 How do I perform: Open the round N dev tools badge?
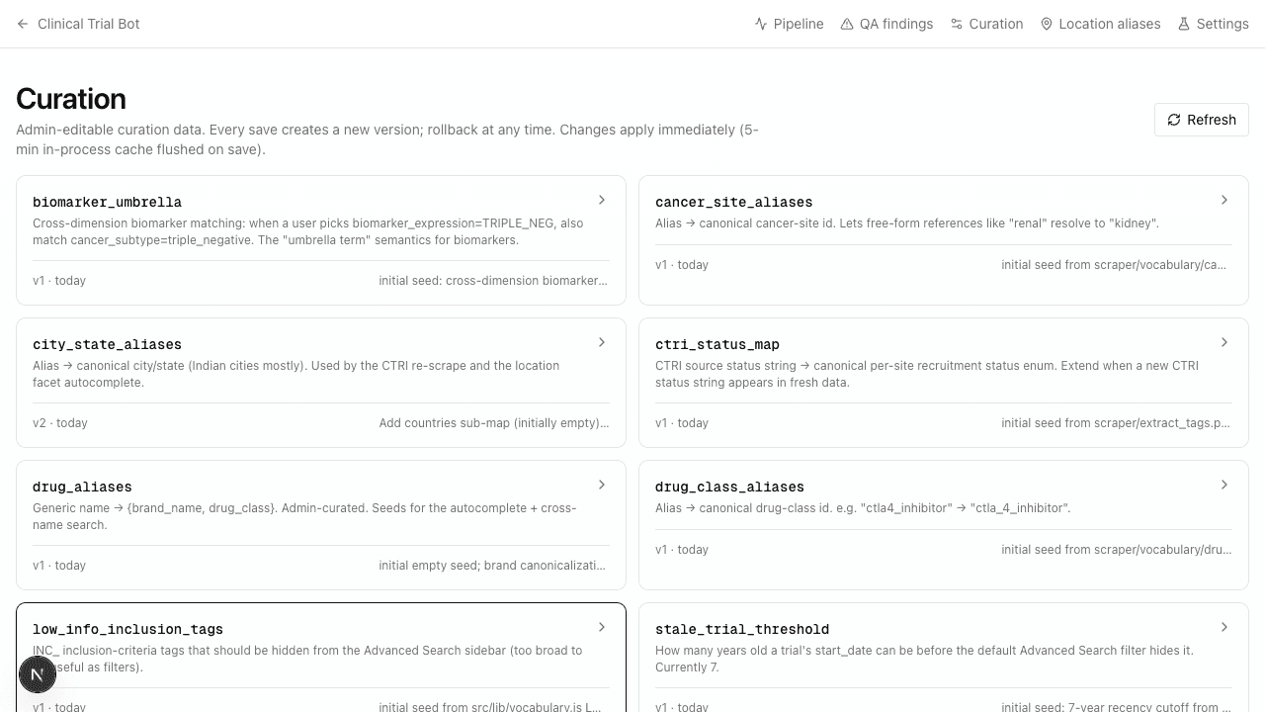click(x=38, y=675)
